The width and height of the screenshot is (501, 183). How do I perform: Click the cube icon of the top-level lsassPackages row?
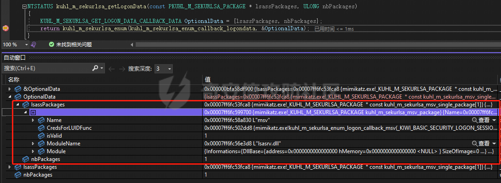pos(18,167)
